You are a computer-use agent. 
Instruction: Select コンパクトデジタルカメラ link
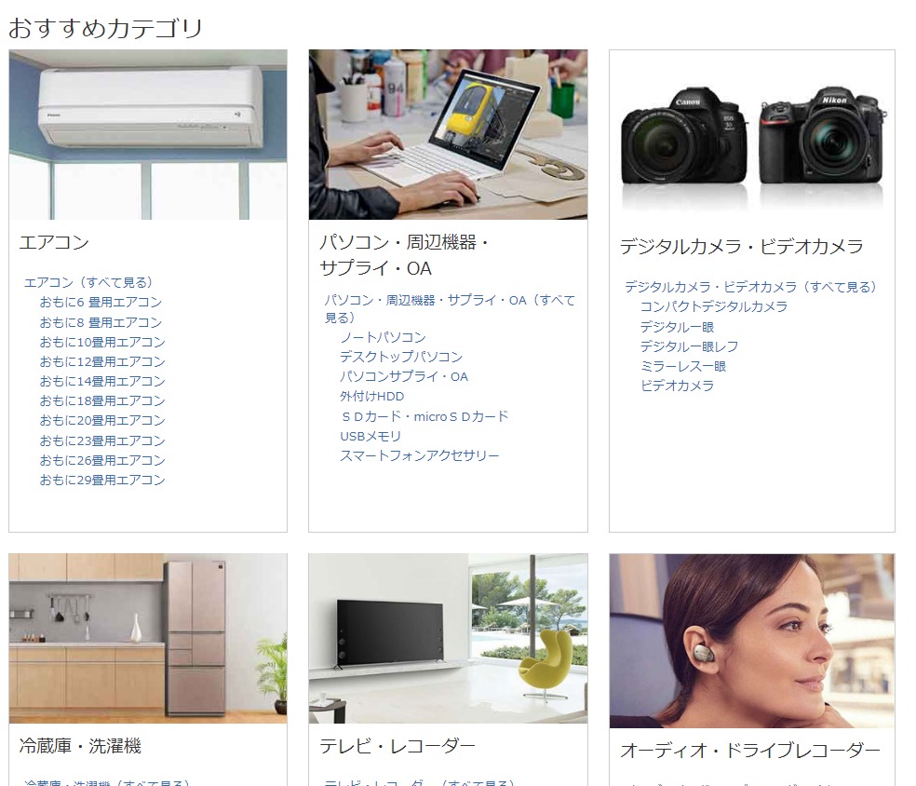tap(713, 306)
